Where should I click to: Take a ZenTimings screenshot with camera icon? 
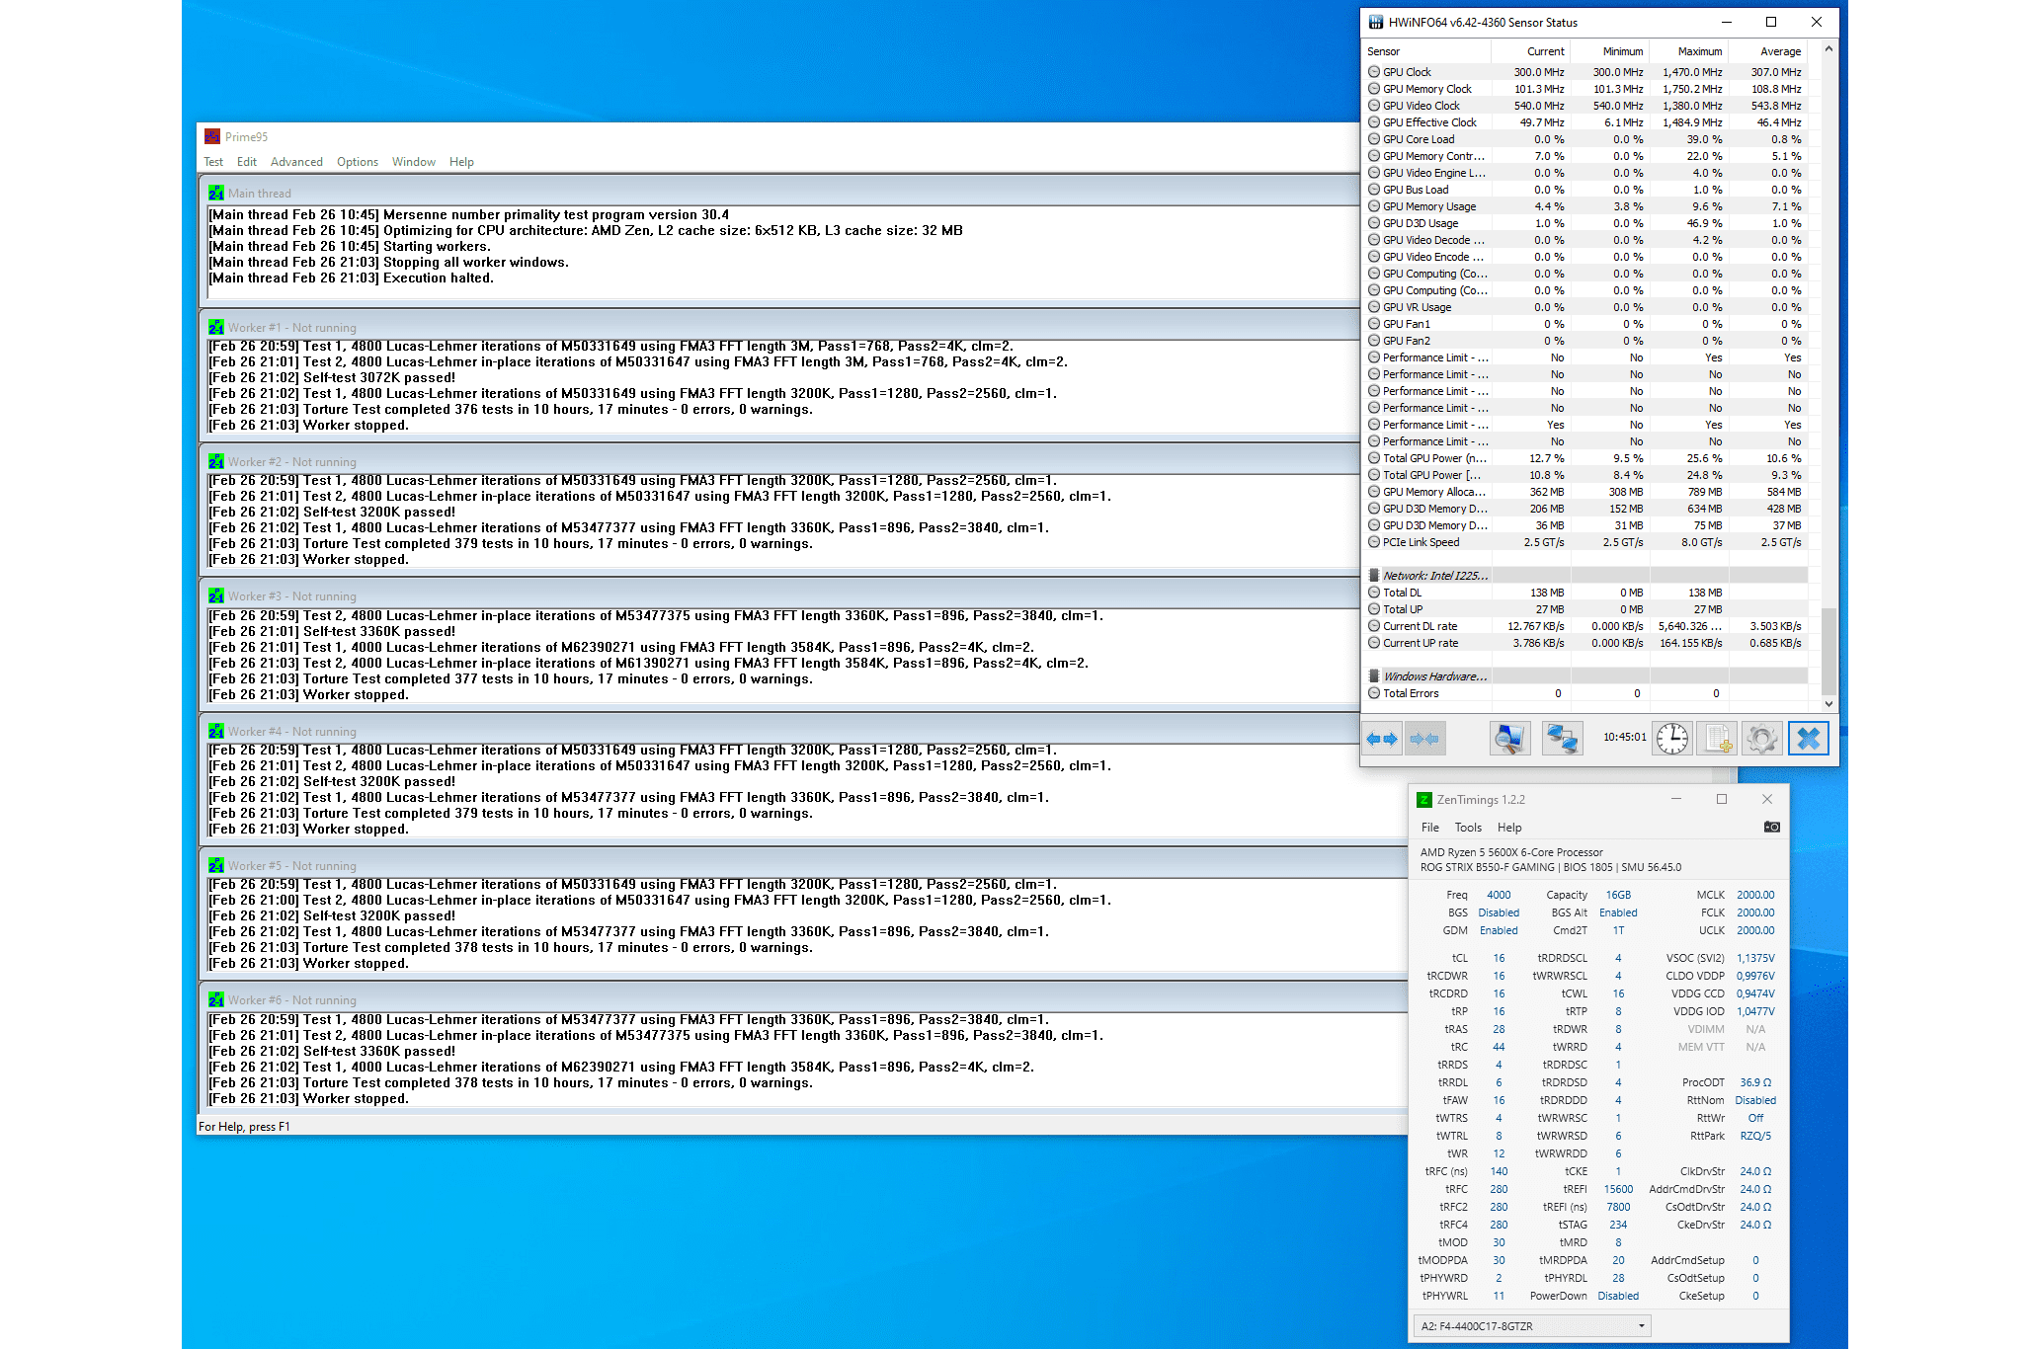(1771, 828)
